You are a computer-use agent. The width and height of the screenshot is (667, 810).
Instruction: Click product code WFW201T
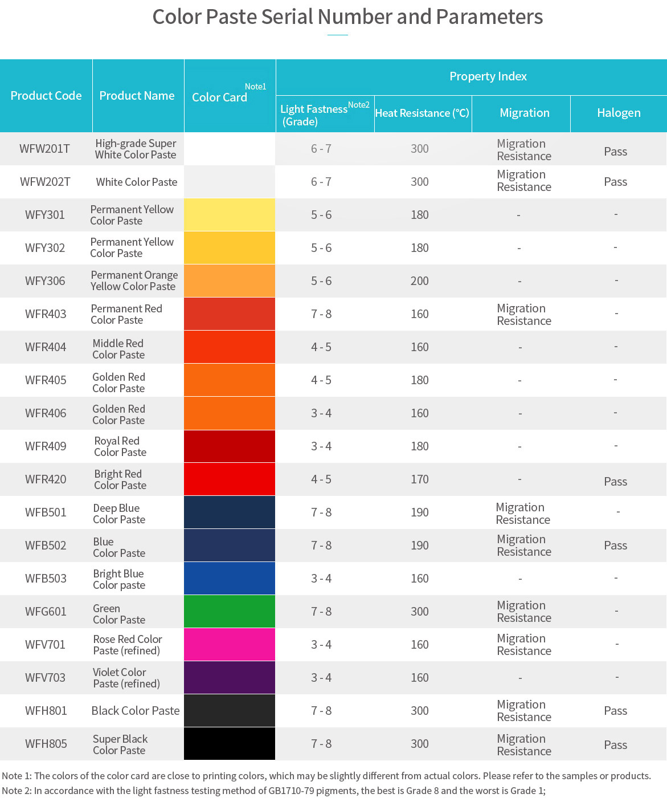coord(44,149)
